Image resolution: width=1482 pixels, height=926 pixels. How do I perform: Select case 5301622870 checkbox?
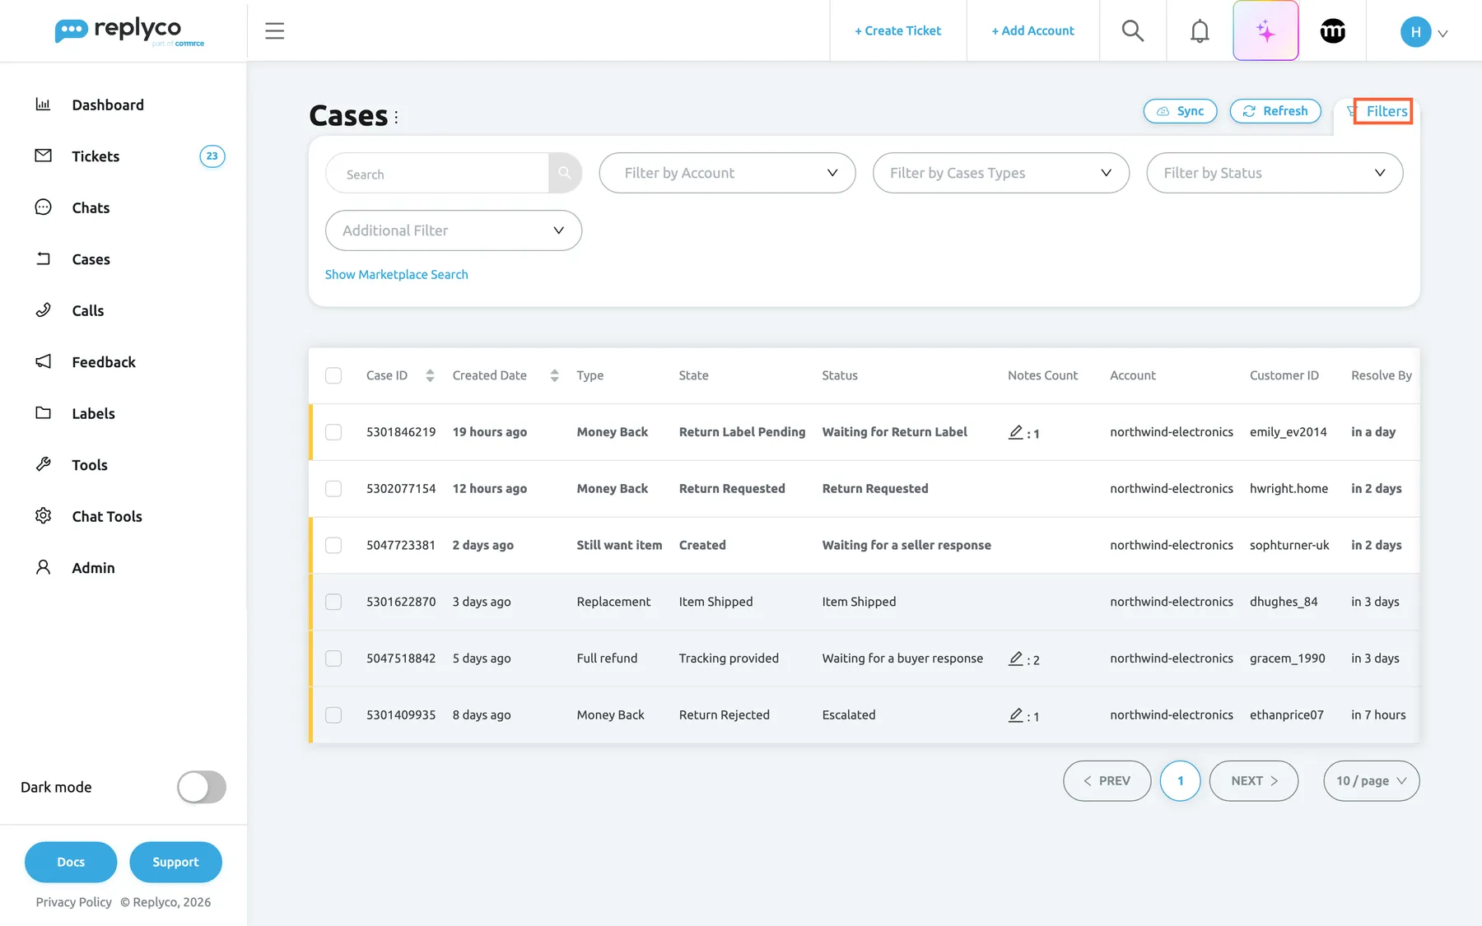[333, 602]
